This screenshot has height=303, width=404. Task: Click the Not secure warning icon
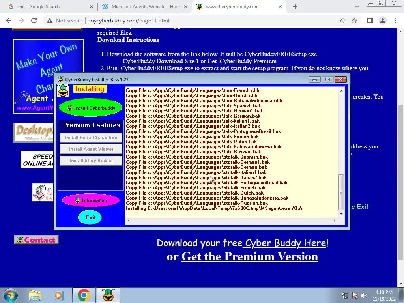point(50,21)
